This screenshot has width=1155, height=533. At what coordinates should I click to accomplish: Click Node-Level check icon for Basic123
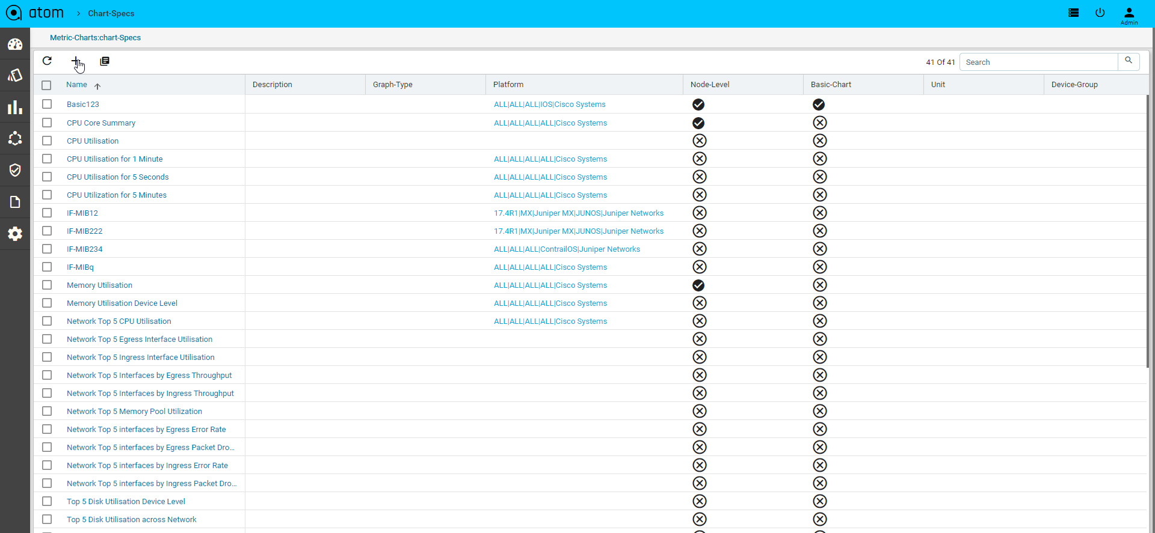(x=698, y=105)
